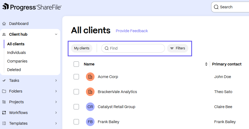
Task: Click primary contact Theo Sato
Action: coord(223,92)
